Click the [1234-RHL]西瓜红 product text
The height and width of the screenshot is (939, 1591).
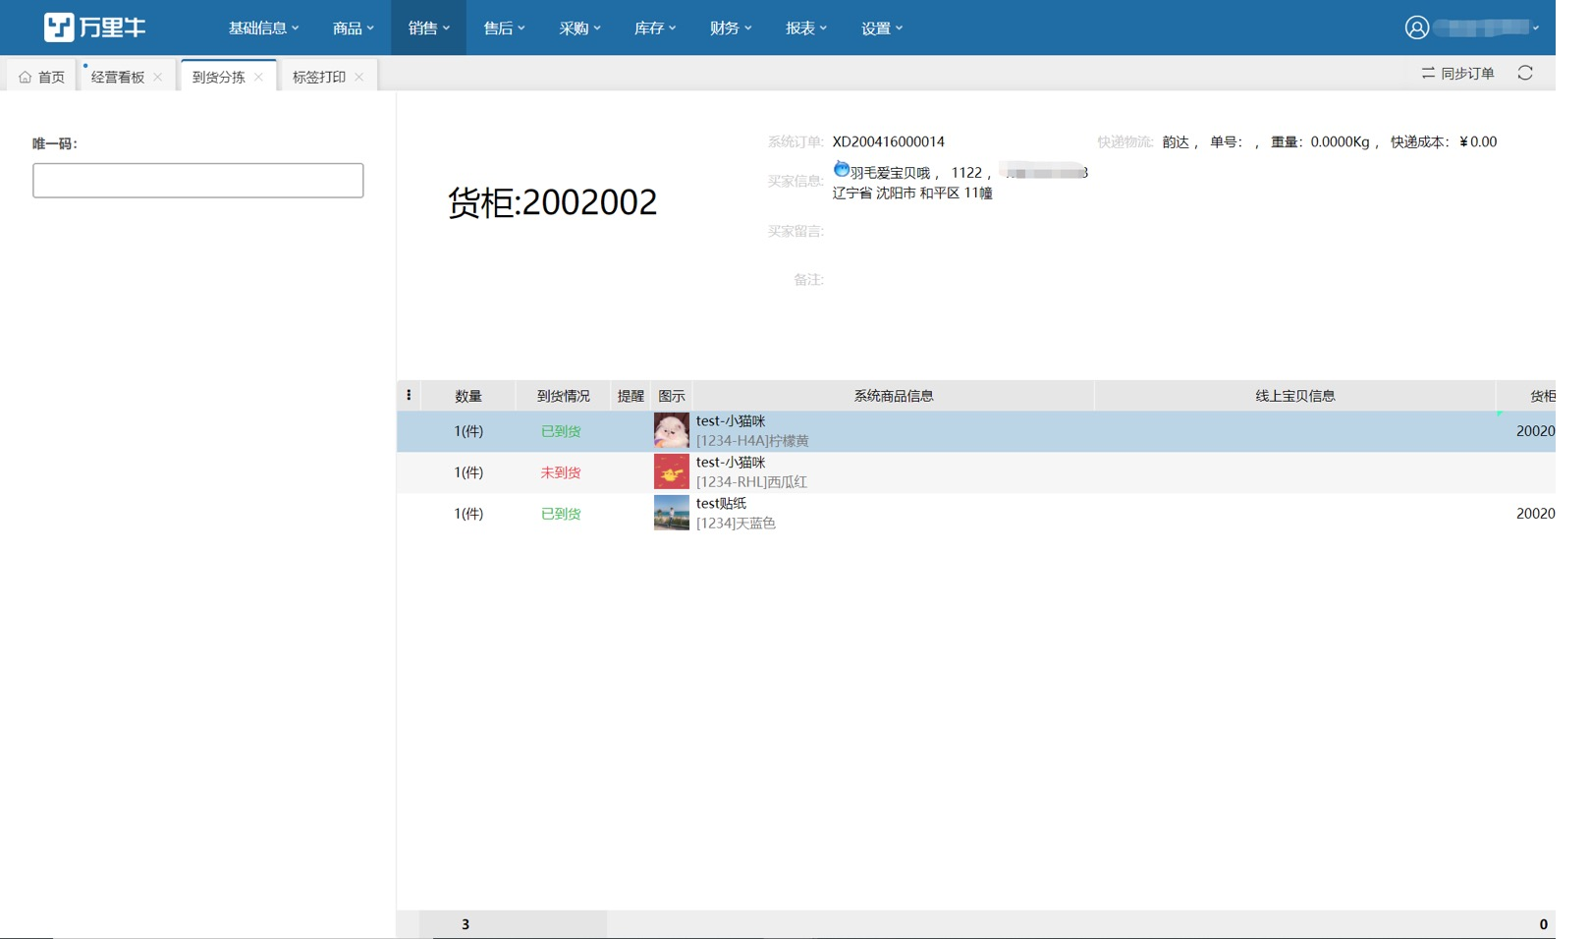tap(751, 482)
